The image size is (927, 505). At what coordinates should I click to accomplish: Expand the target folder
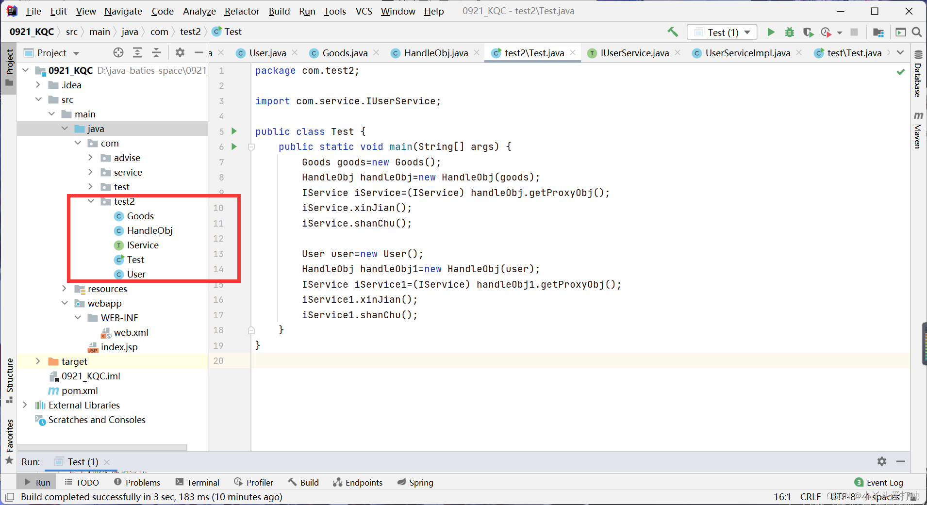tap(38, 361)
